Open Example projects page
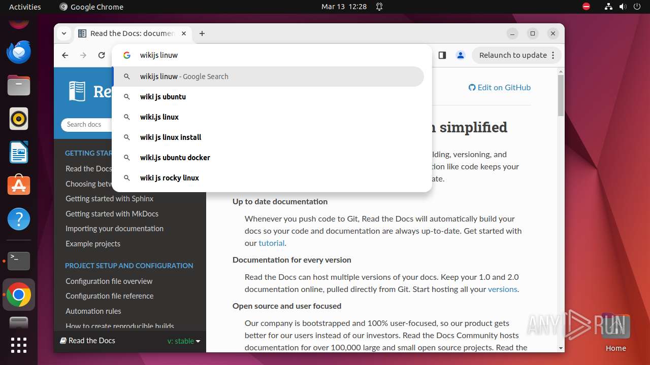Image resolution: width=650 pixels, height=365 pixels. coord(93,244)
